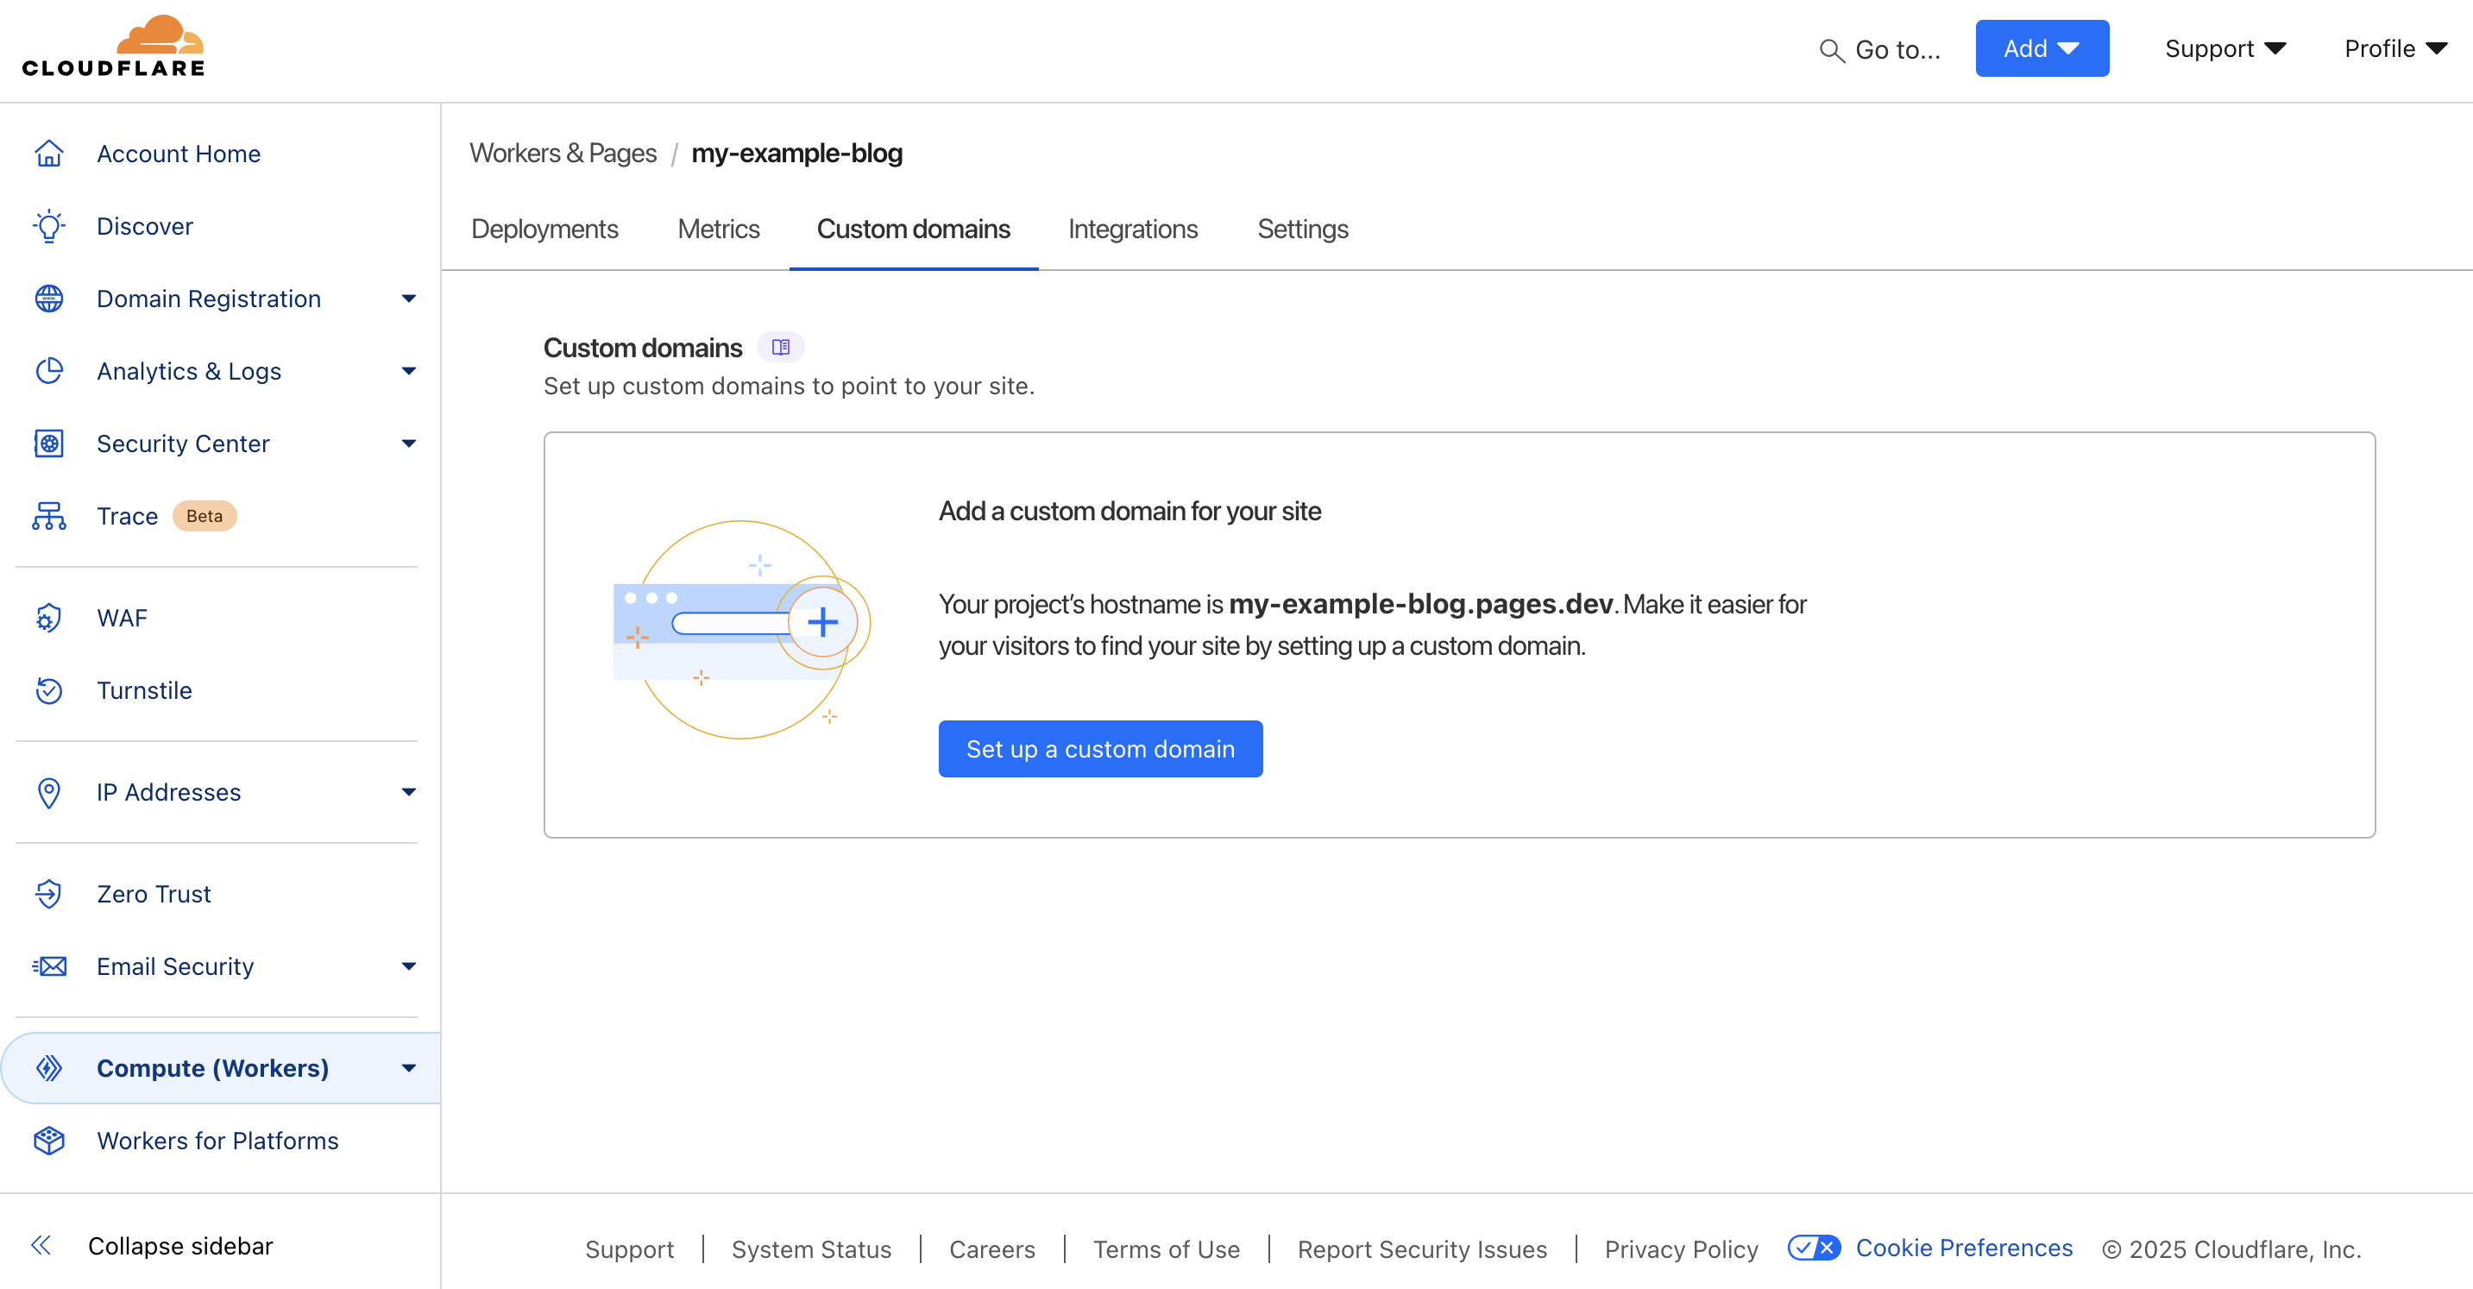
Task: Open Workers for Platforms
Action: click(218, 1141)
